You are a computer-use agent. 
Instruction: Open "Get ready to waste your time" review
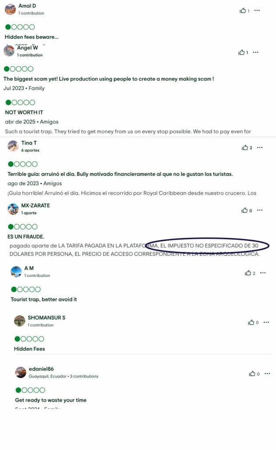pos(51,400)
